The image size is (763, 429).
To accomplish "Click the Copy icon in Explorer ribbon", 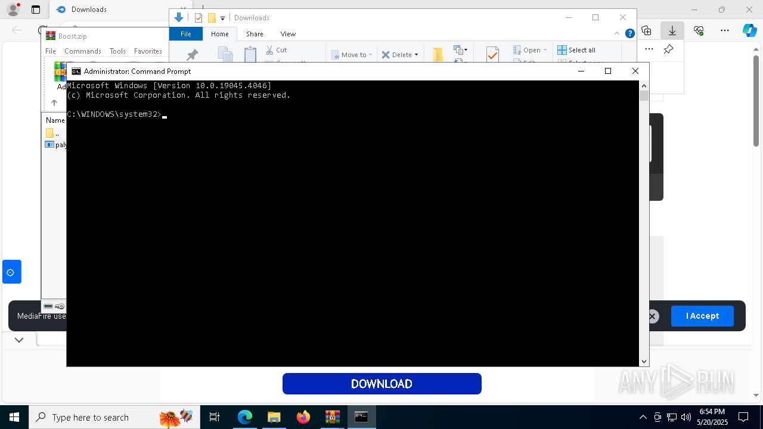I will click(x=225, y=55).
